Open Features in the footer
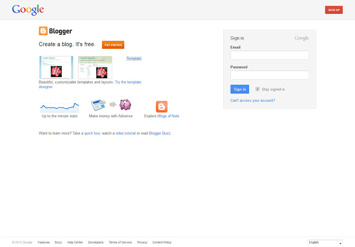 [x=43, y=242]
